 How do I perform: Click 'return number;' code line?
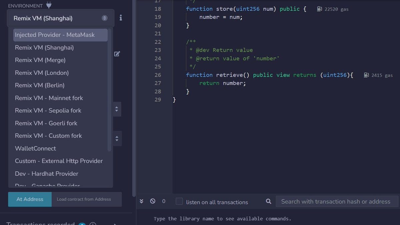[223, 83]
